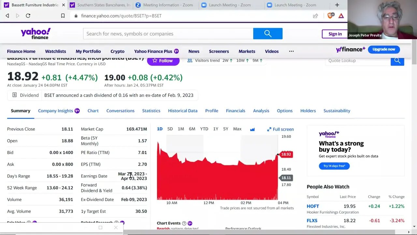Select the 1D chart range
Image resolution: width=417 pixels, height=235 pixels.
(x=160, y=129)
